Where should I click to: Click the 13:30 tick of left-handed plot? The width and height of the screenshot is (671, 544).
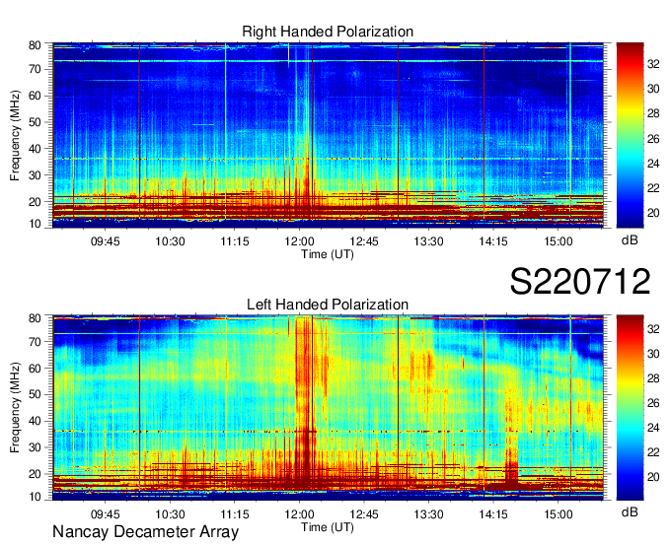click(428, 514)
